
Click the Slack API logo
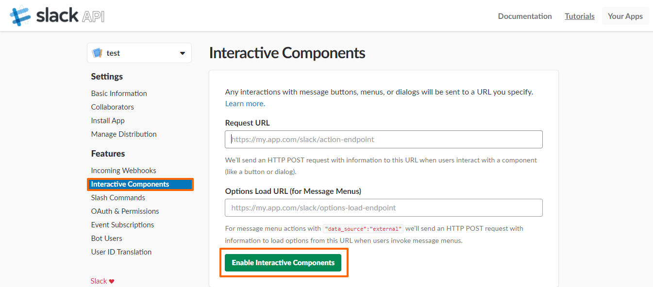point(57,16)
